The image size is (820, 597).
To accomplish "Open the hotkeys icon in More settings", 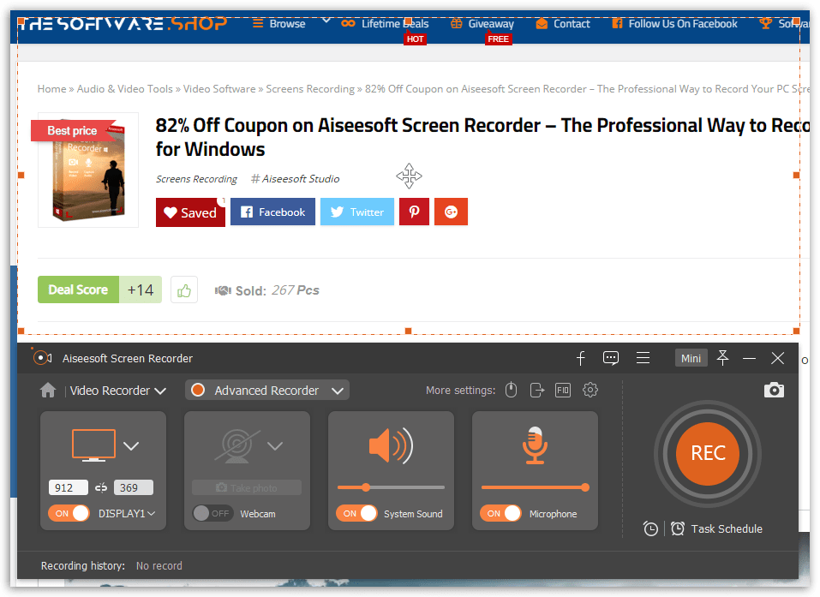I will [x=563, y=390].
